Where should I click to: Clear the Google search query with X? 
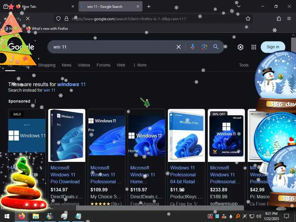click(x=179, y=47)
